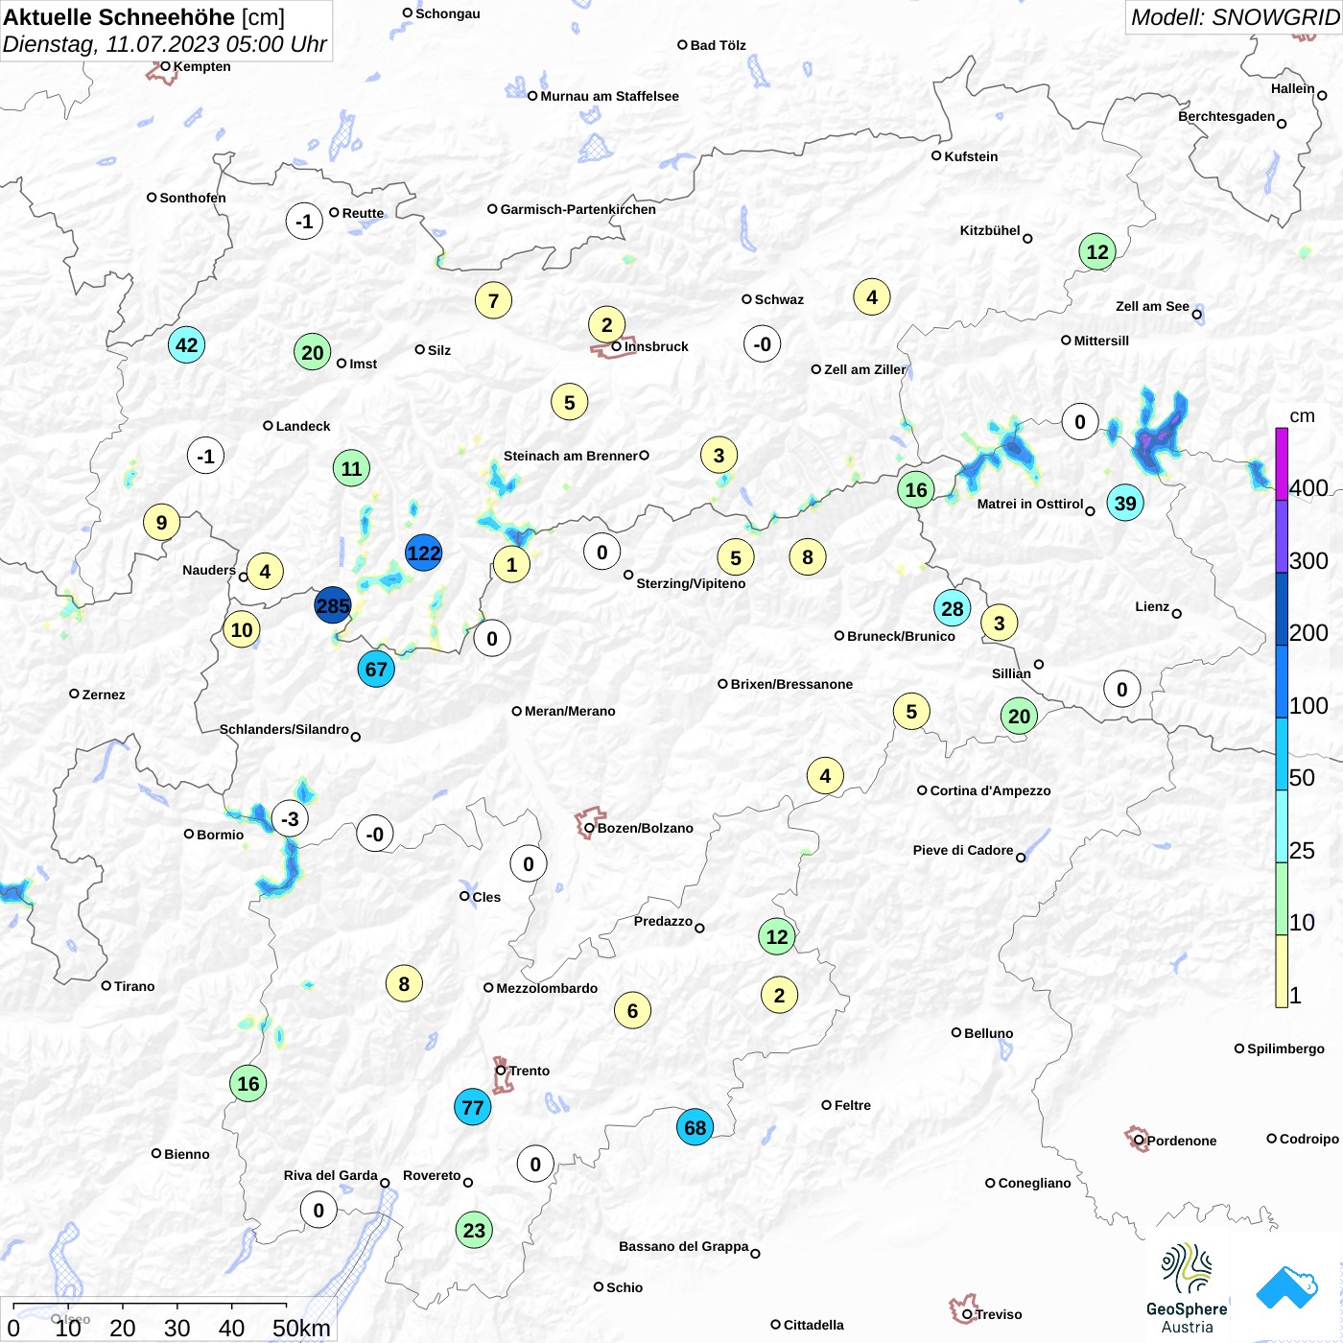
Task: Click the Sterzing/Vipiteno label
Action: tap(691, 583)
